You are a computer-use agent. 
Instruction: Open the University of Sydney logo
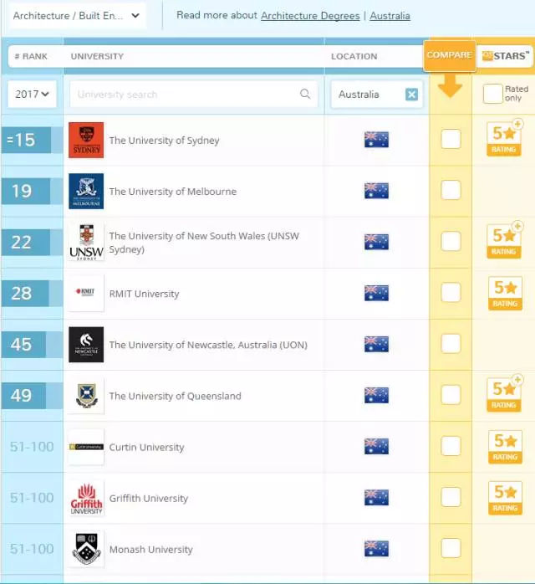pos(86,140)
